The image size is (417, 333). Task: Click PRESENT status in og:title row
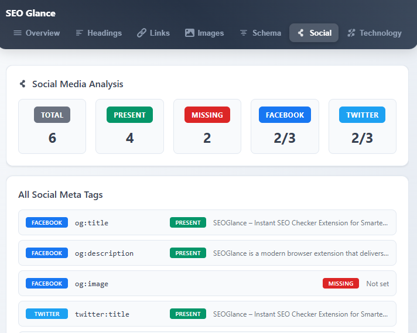pyautogui.click(x=188, y=223)
